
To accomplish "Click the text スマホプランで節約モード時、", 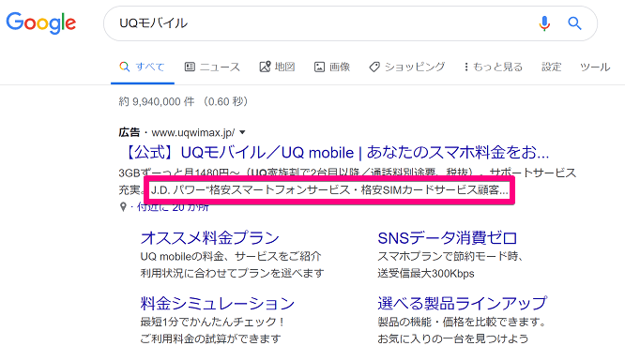I will click(x=450, y=256).
